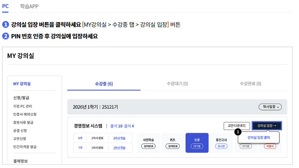Click the week 7 2차시 학습 link
The image size is (299, 168).
coord(119,148)
